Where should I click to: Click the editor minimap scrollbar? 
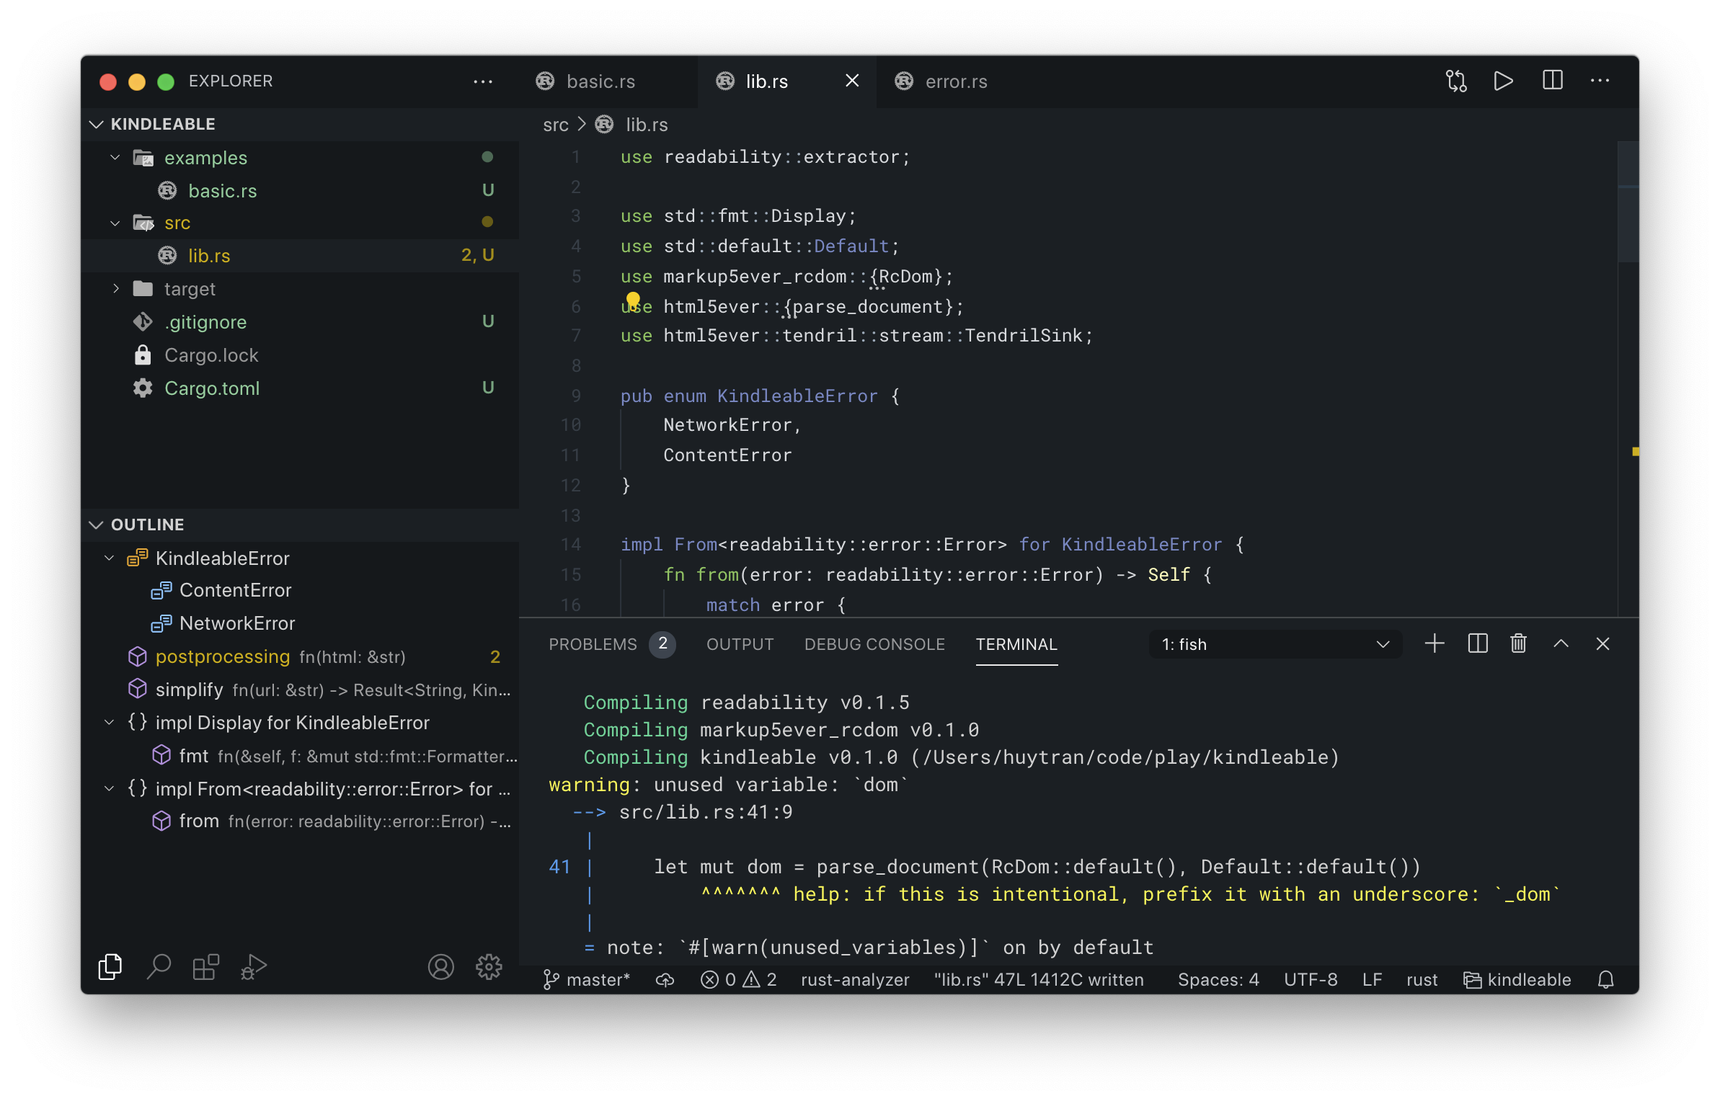(x=1628, y=203)
